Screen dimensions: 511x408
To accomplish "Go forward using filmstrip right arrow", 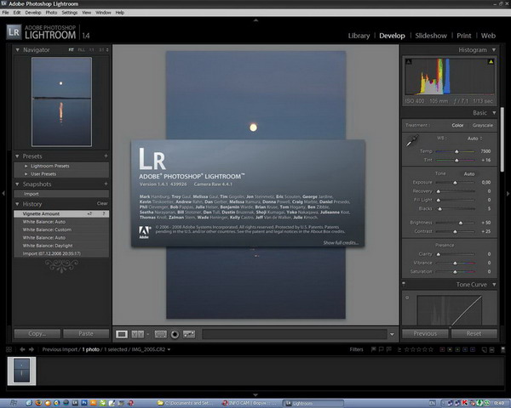I will [32, 349].
